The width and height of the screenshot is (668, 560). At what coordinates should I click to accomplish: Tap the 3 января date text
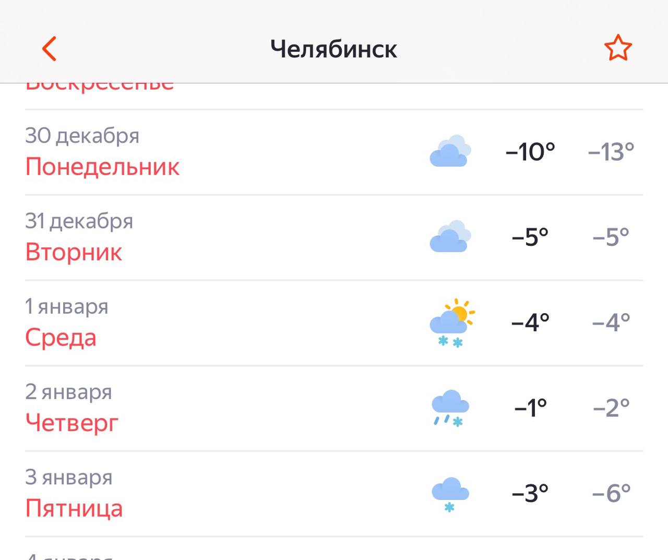tap(69, 477)
